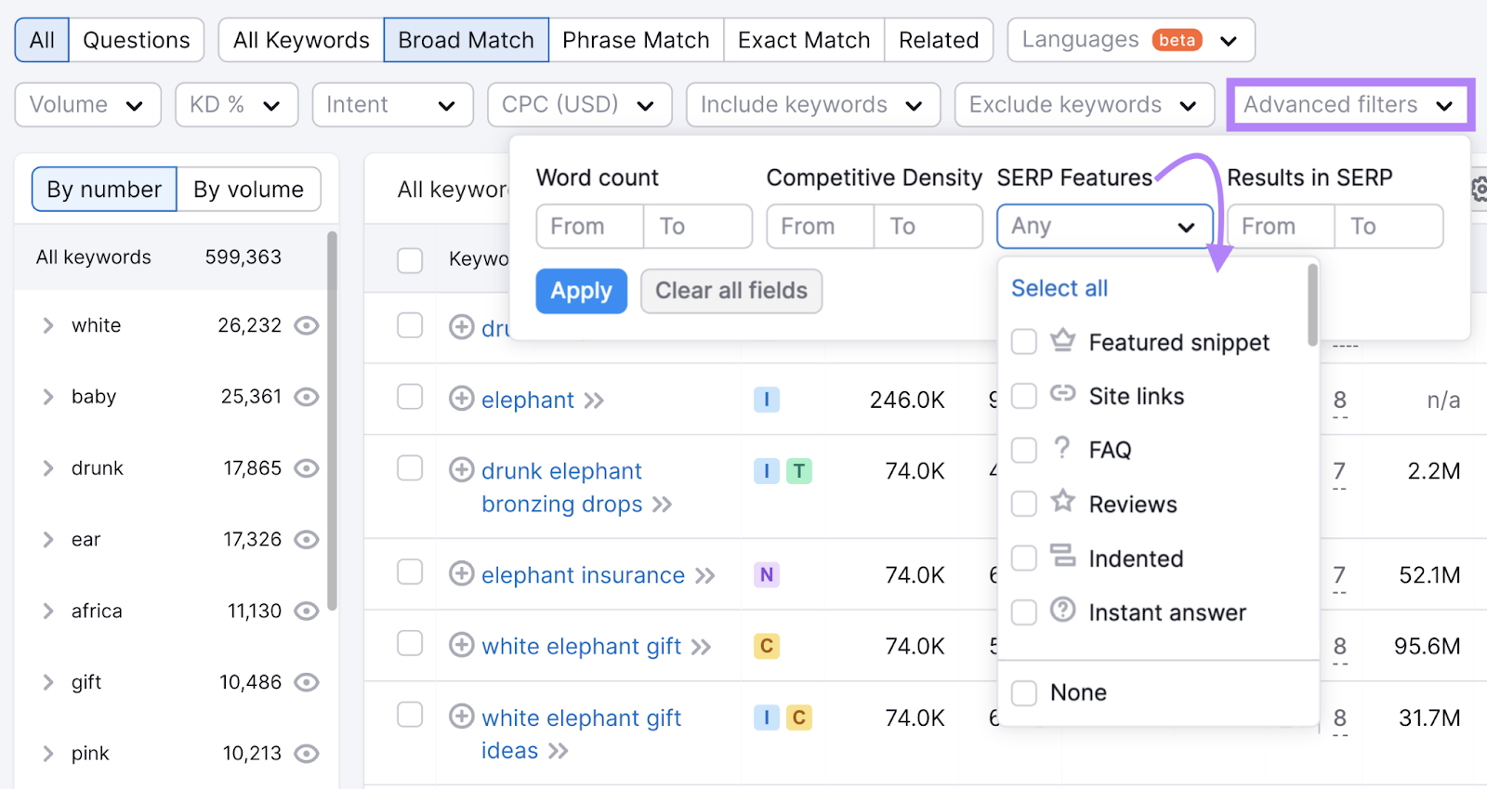Click double chevron after elephant insurance

pyautogui.click(x=705, y=576)
